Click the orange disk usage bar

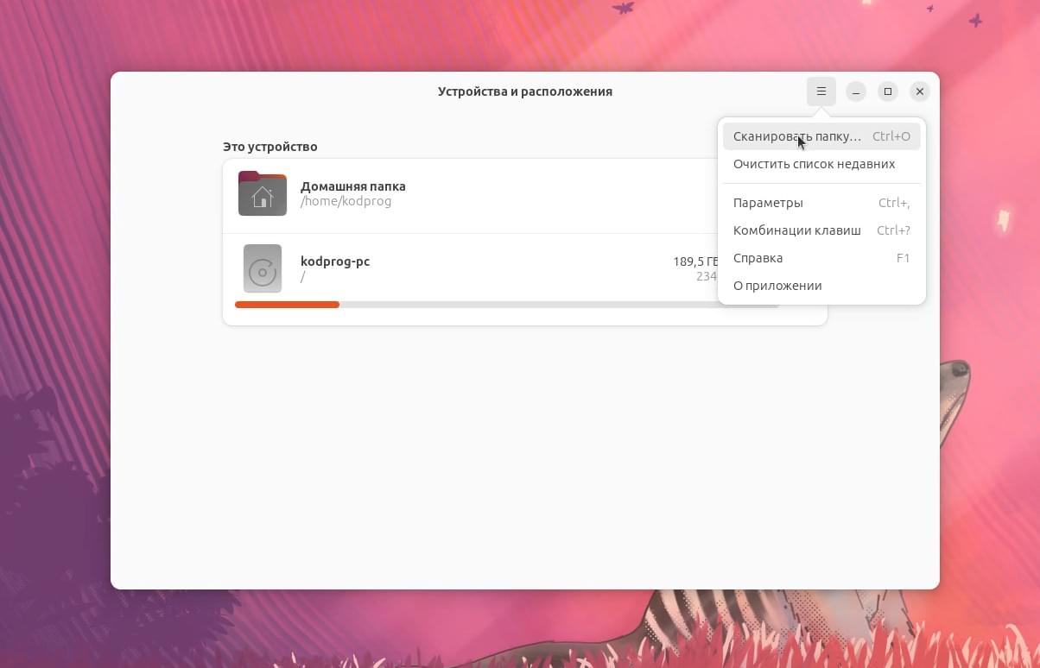(x=287, y=305)
